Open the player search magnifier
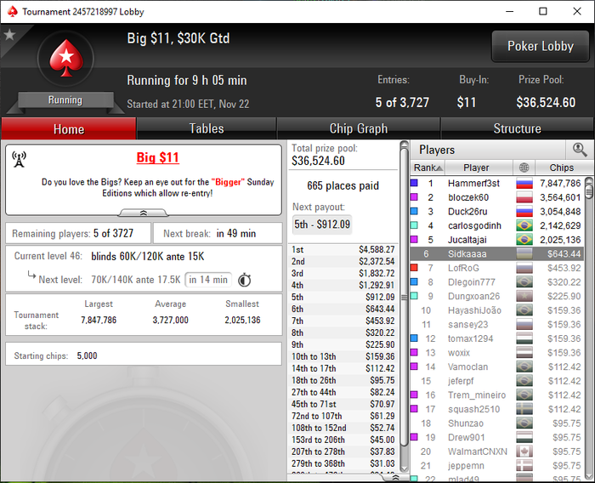 (x=580, y=150)
